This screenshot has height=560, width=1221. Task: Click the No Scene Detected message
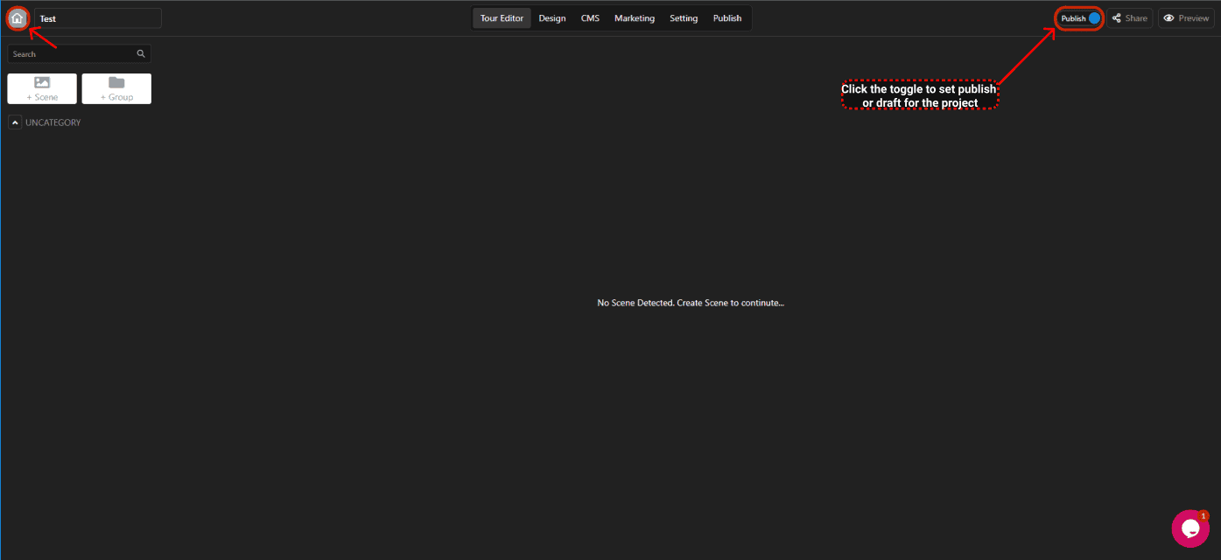690,303
